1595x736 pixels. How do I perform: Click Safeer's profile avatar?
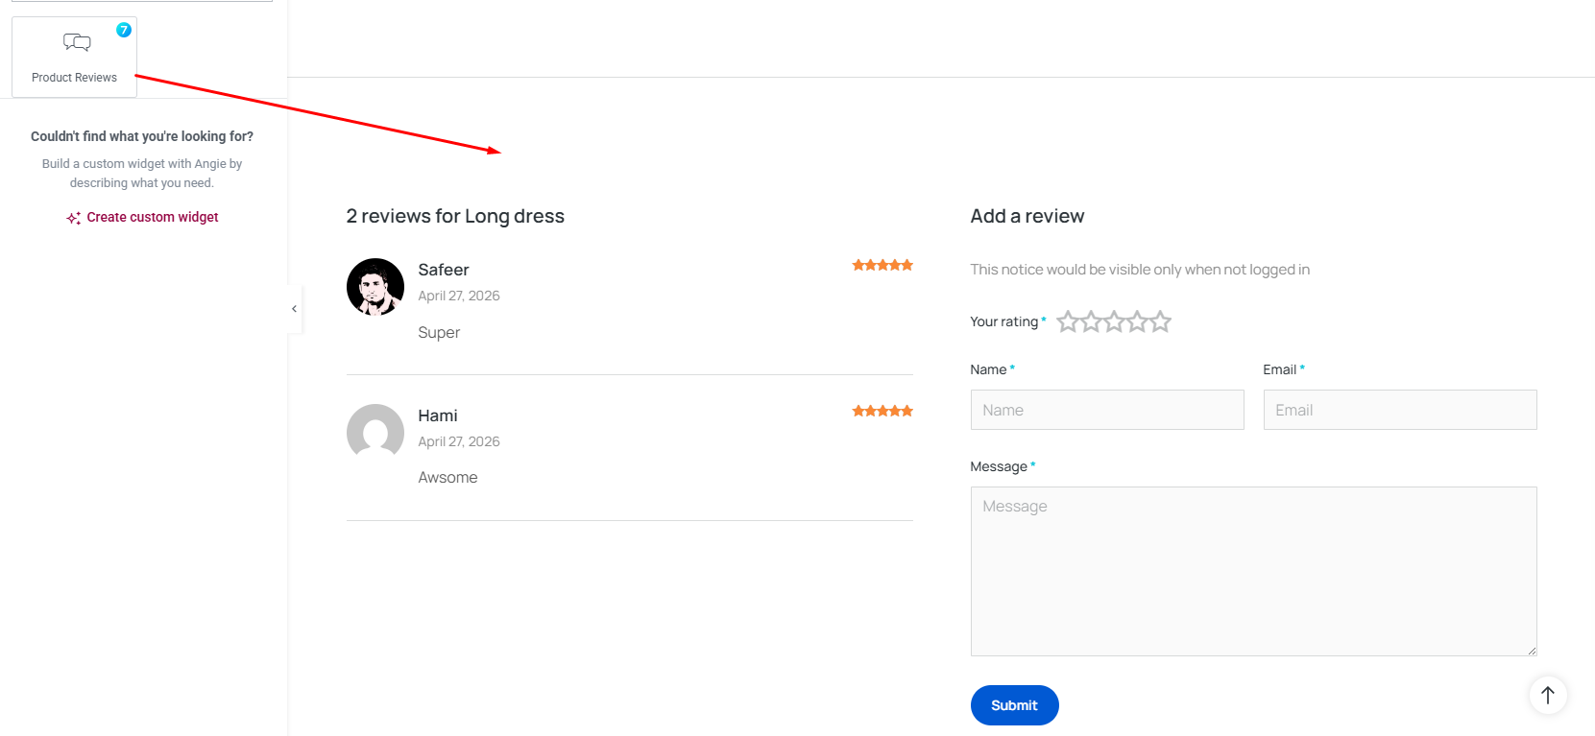coord(375,287)
